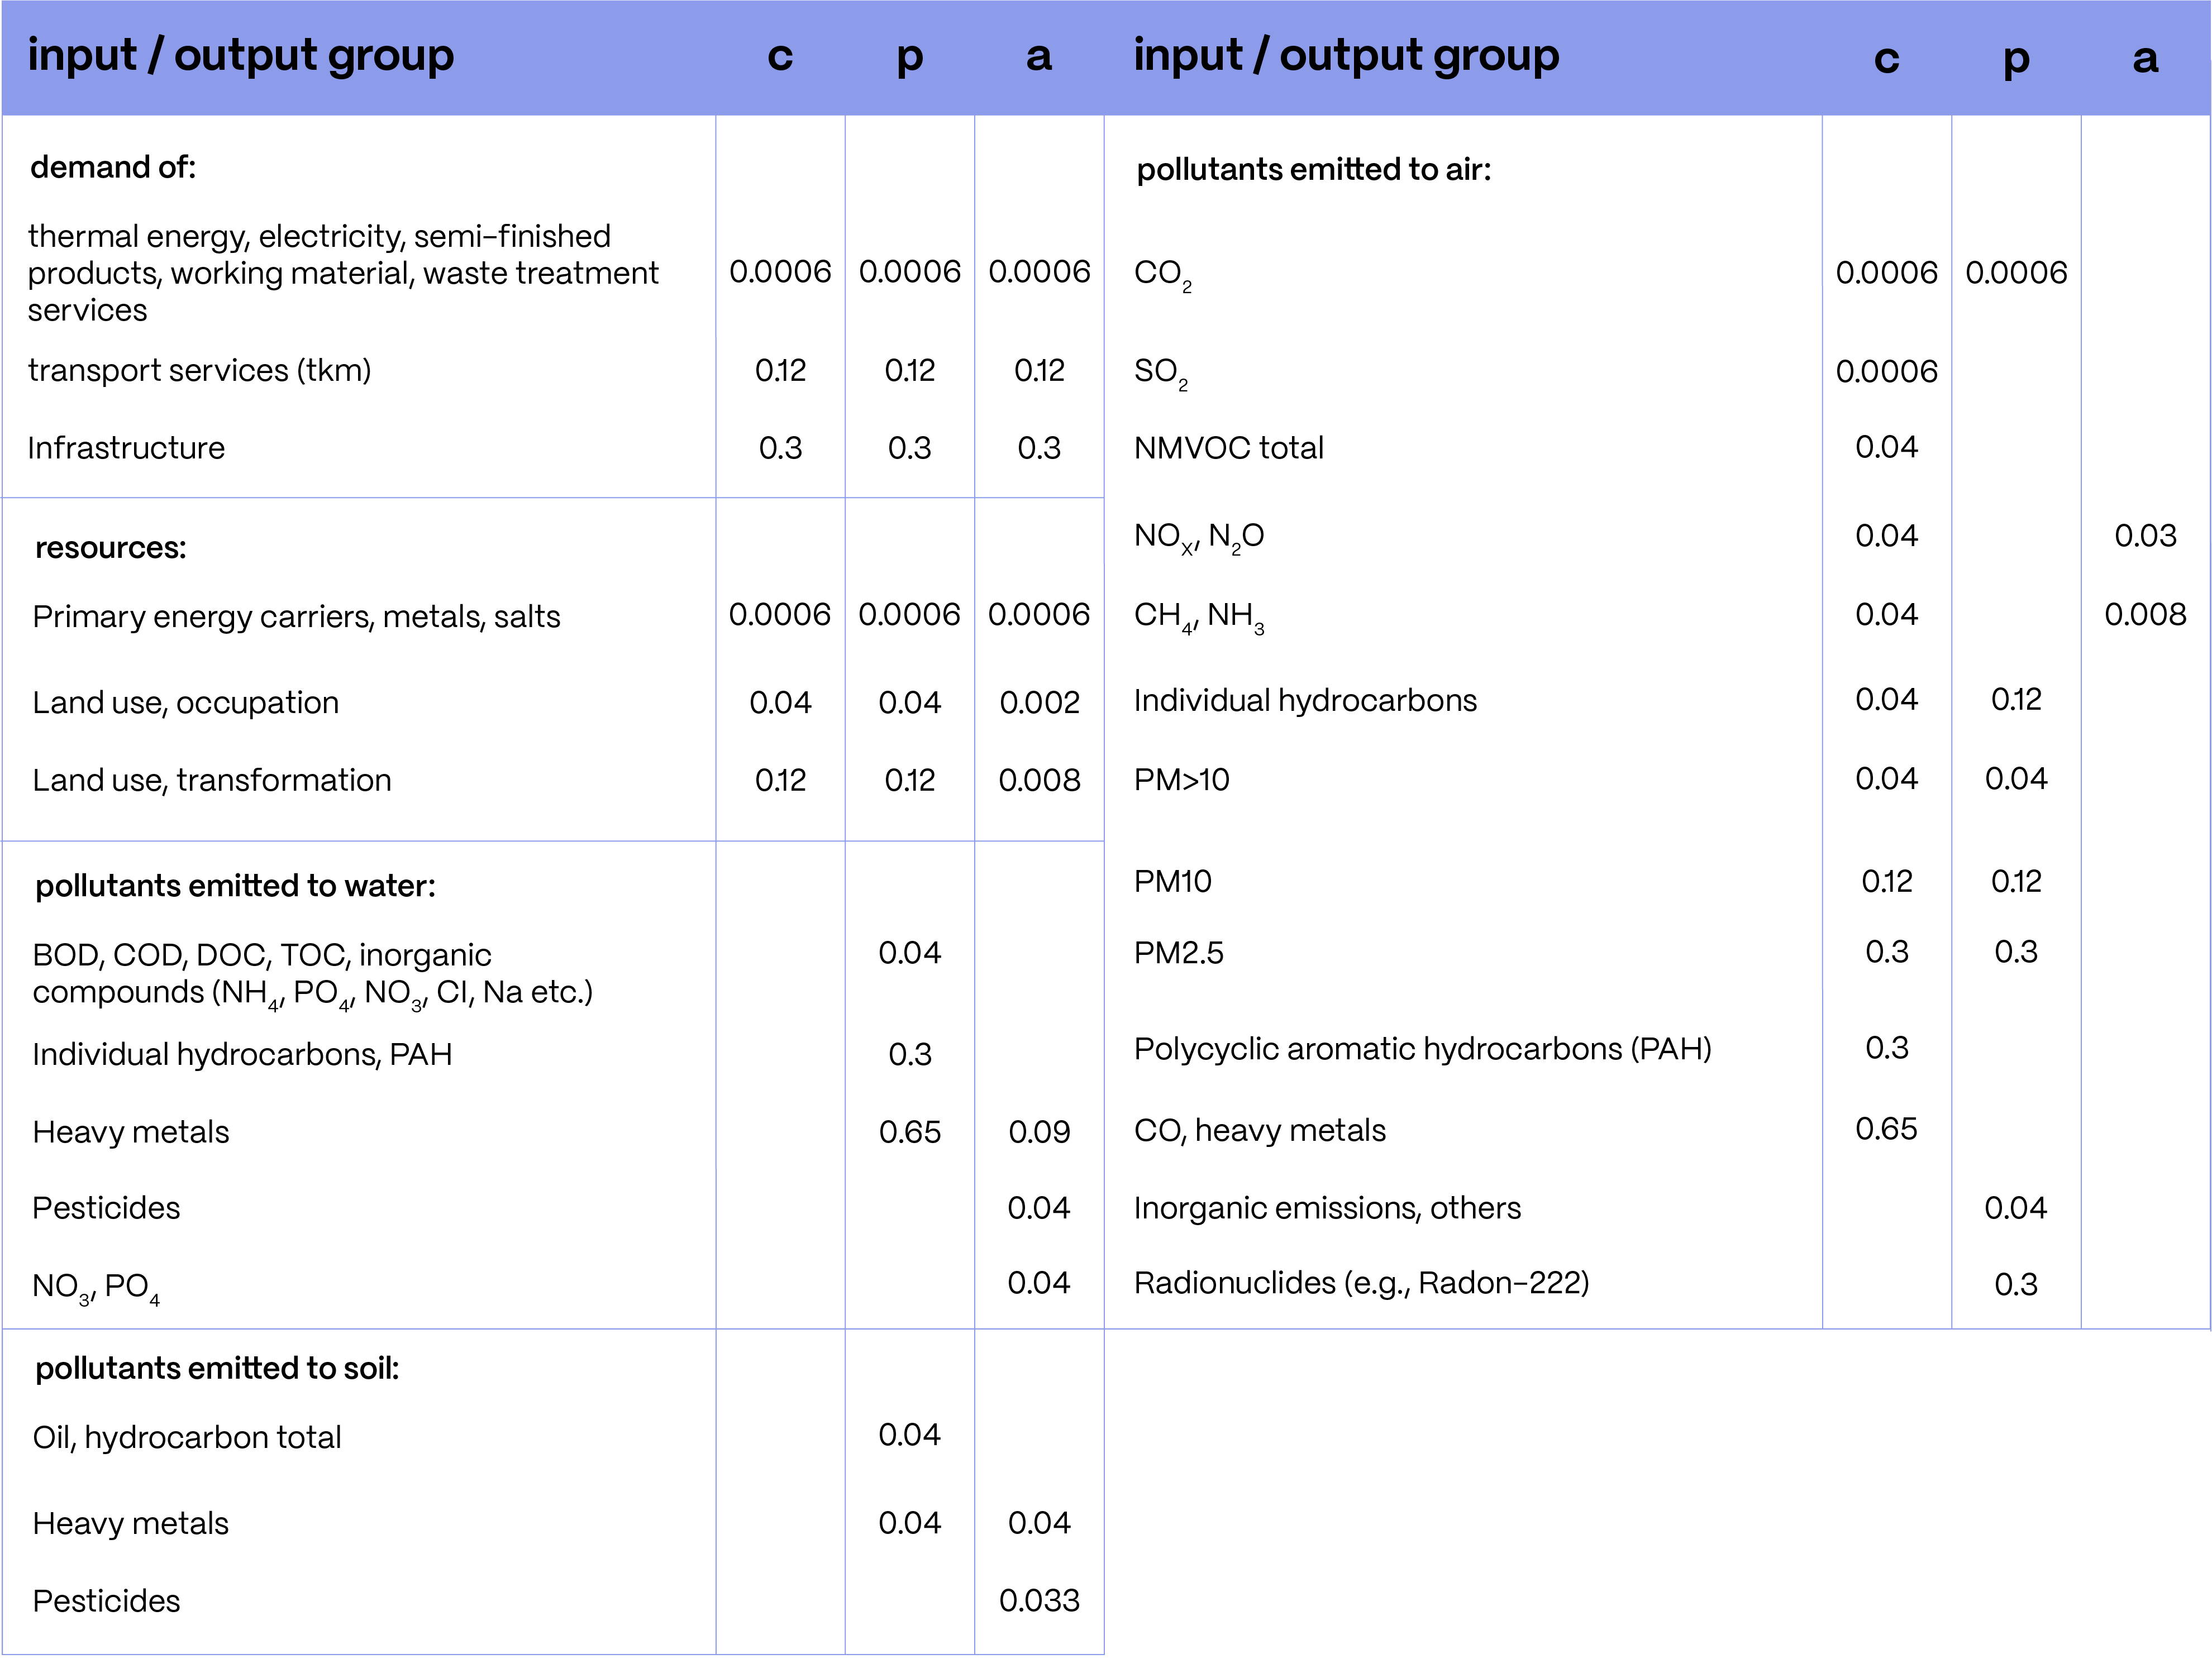Select the 'Infrastructure' row label
The width and height of the screenshot is (2212, 1678).
pyautogui.click(x=126, y=448)
